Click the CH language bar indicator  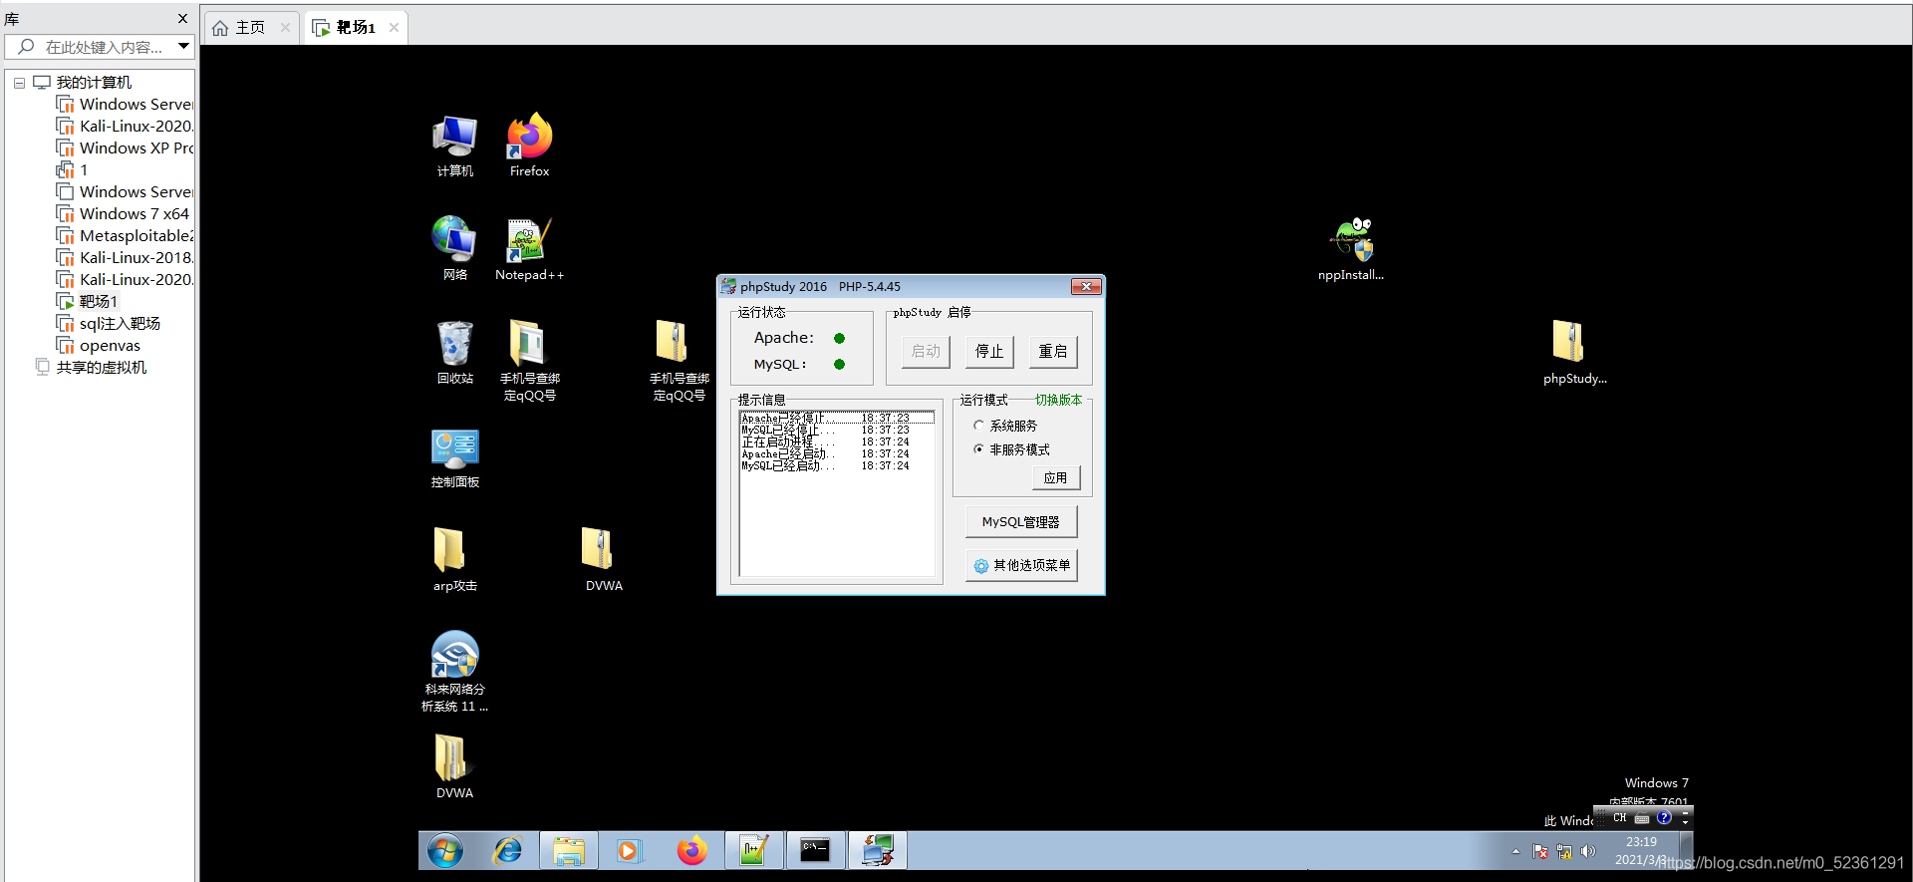coord(1619,818)
